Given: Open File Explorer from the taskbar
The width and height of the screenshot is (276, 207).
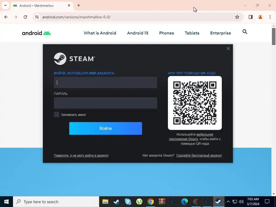Looking at the screenshot, I should pos(105,202).
